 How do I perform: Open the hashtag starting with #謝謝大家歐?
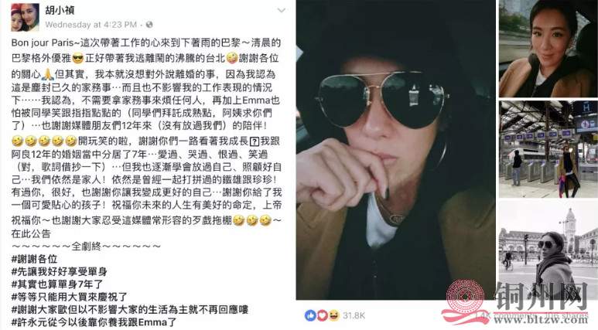tap(130, 309)
